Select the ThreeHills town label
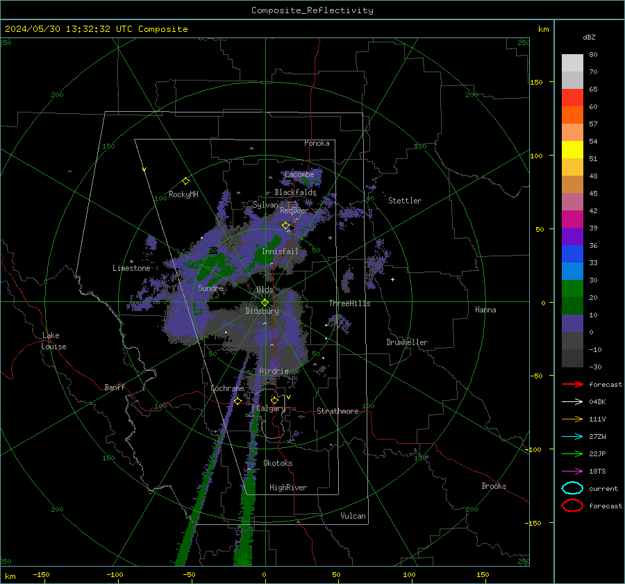The image size is (625, 584). (x=349, y=303)
